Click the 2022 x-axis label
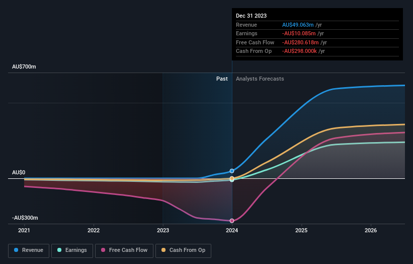The width and height of the screenshot is (413, 264). pos(94,231)
